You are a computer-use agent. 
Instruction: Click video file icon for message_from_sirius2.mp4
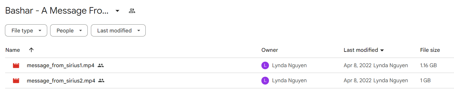pos(16,80)
